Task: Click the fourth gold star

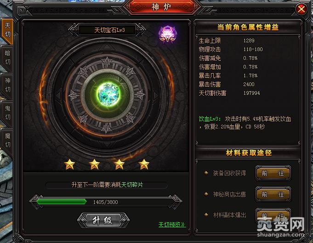Action: pyautogui.click(x=144, y=164)
